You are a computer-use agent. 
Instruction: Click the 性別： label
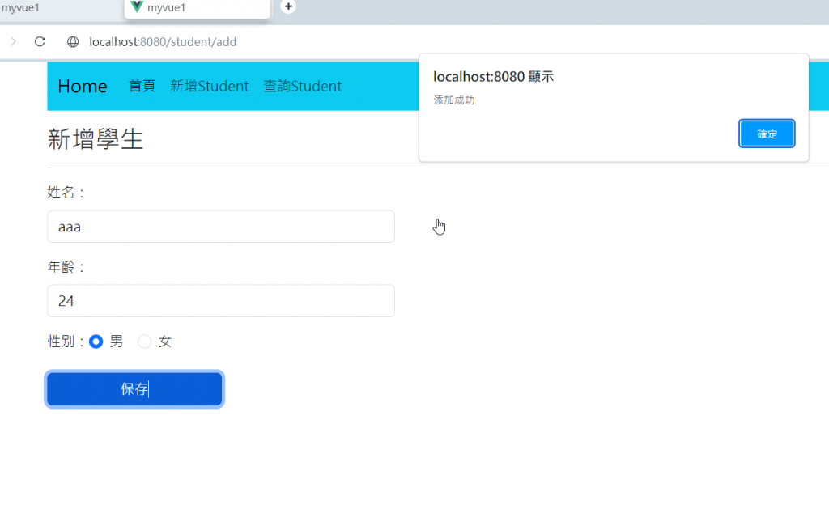pos(66,342)
